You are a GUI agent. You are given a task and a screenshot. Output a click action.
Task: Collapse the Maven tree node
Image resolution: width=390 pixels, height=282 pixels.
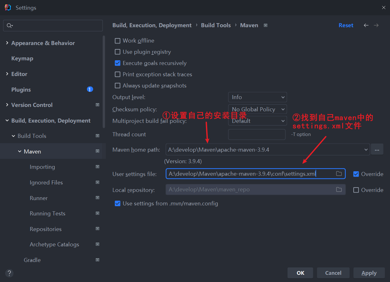coord(19,152)
